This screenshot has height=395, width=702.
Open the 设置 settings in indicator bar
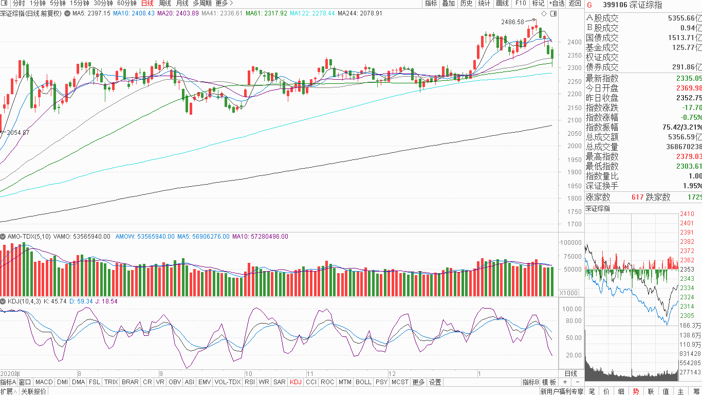click(435, 382)
